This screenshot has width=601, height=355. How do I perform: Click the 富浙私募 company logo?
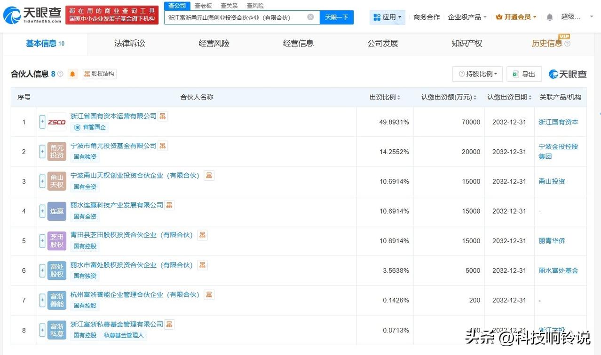(x=57, y=330)
